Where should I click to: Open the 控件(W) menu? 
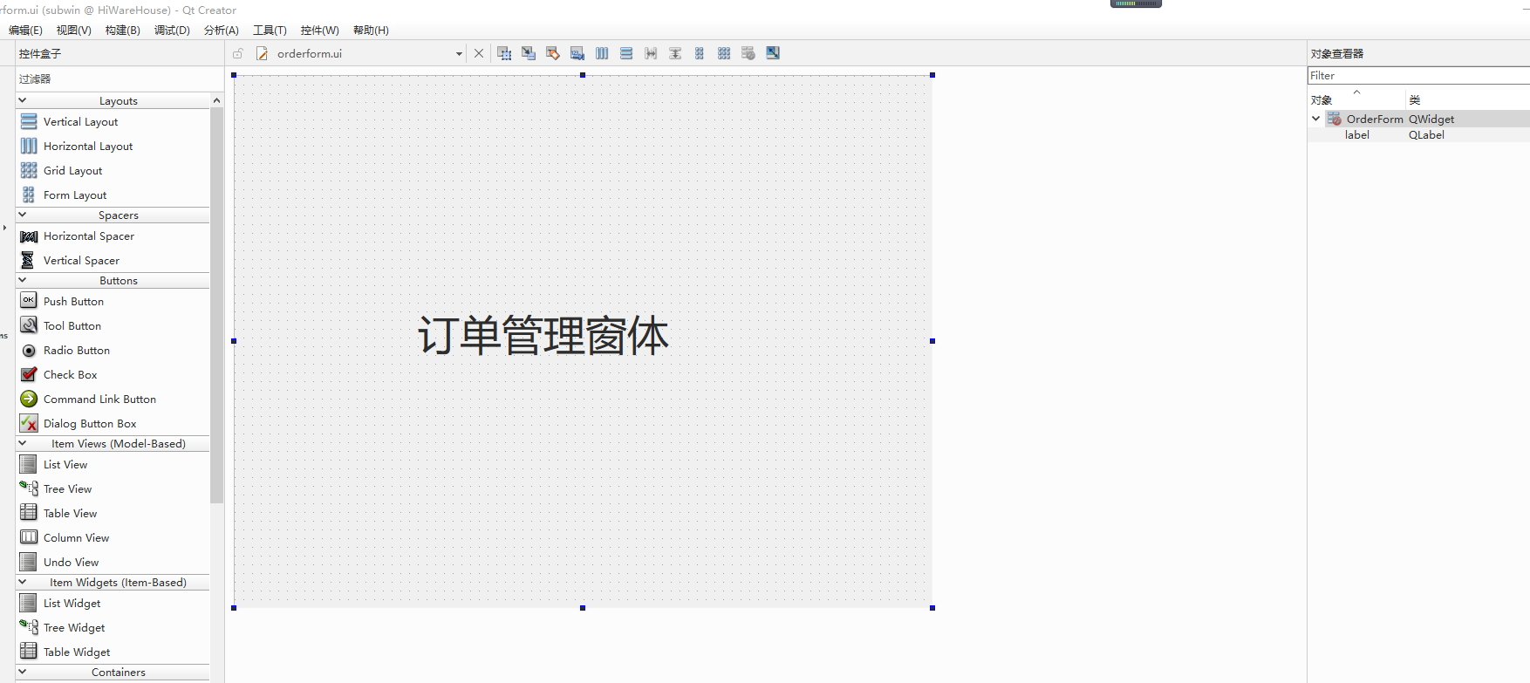(319, 30)
